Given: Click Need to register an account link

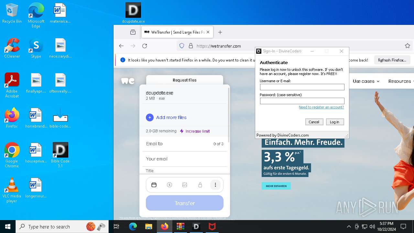Looking at the screenshot, I should pyautogui.click(x=321, y=107).
